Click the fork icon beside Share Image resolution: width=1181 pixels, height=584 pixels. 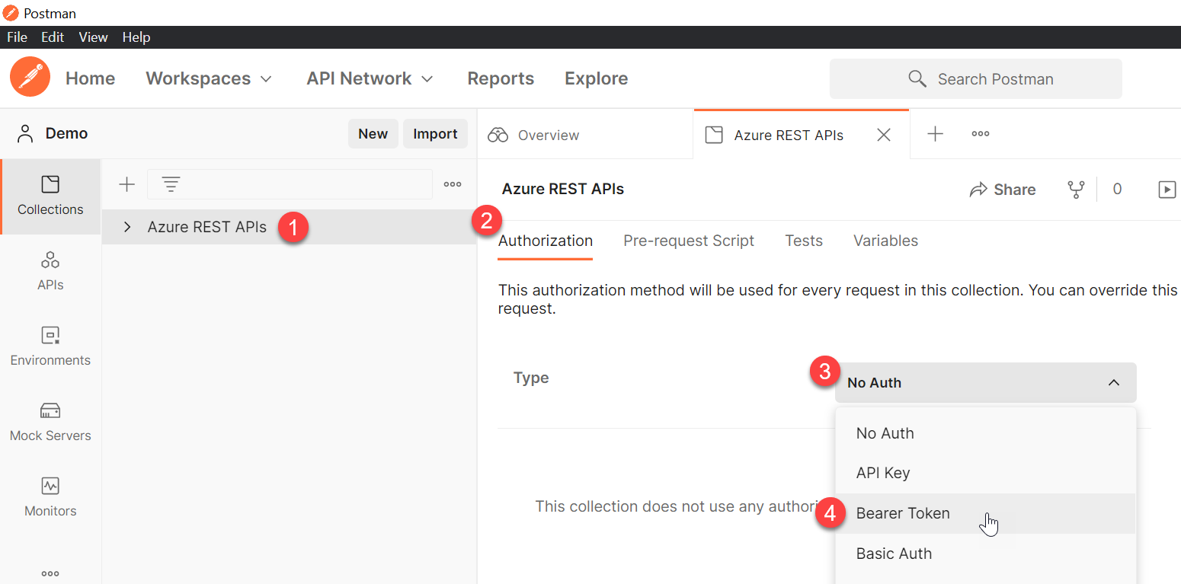1076,190
